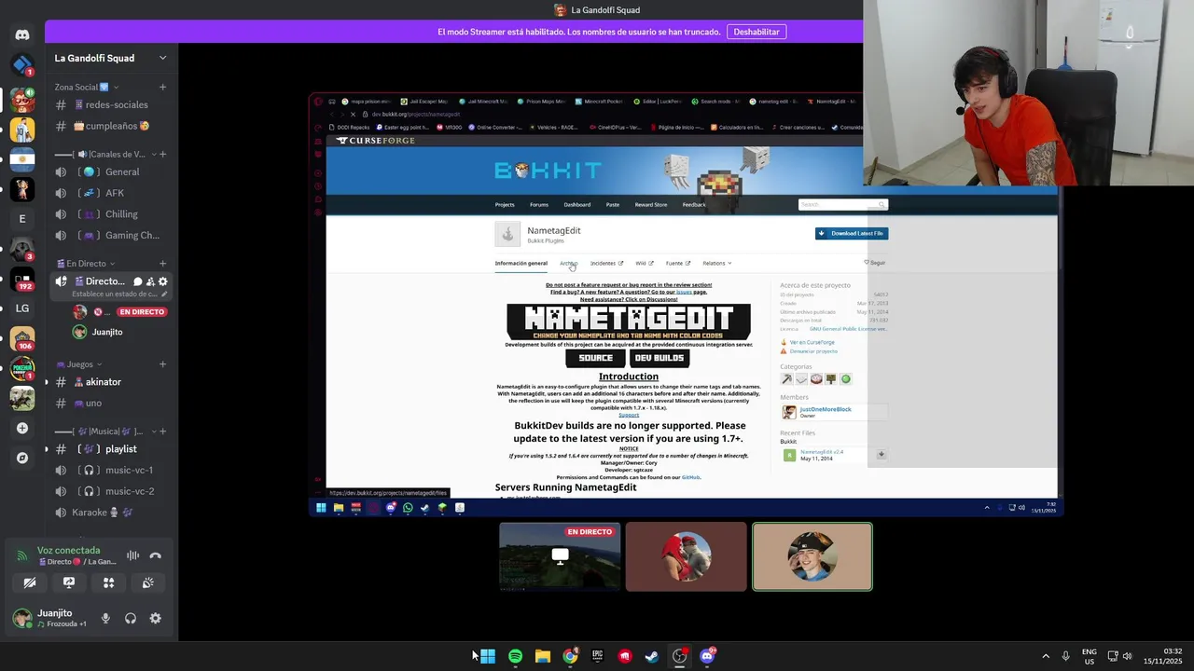Open Spotify from taskbar
The width and height of the screenshot is (1194, 671).
515,656
